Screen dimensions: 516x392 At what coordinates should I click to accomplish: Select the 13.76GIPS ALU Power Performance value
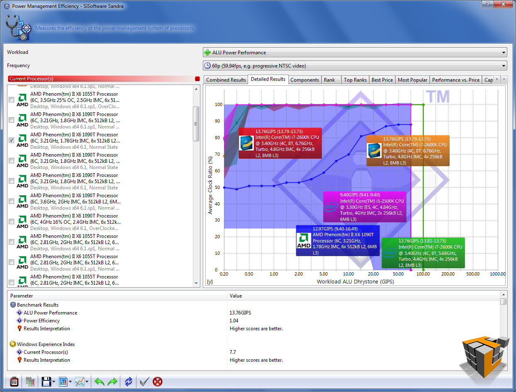click(x=240, y=313)
